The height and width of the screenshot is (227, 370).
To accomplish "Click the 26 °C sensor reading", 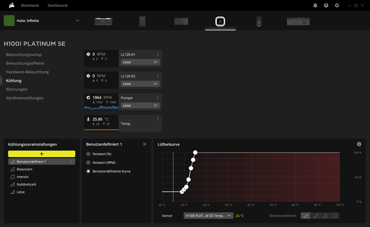I will coord(240,216).
